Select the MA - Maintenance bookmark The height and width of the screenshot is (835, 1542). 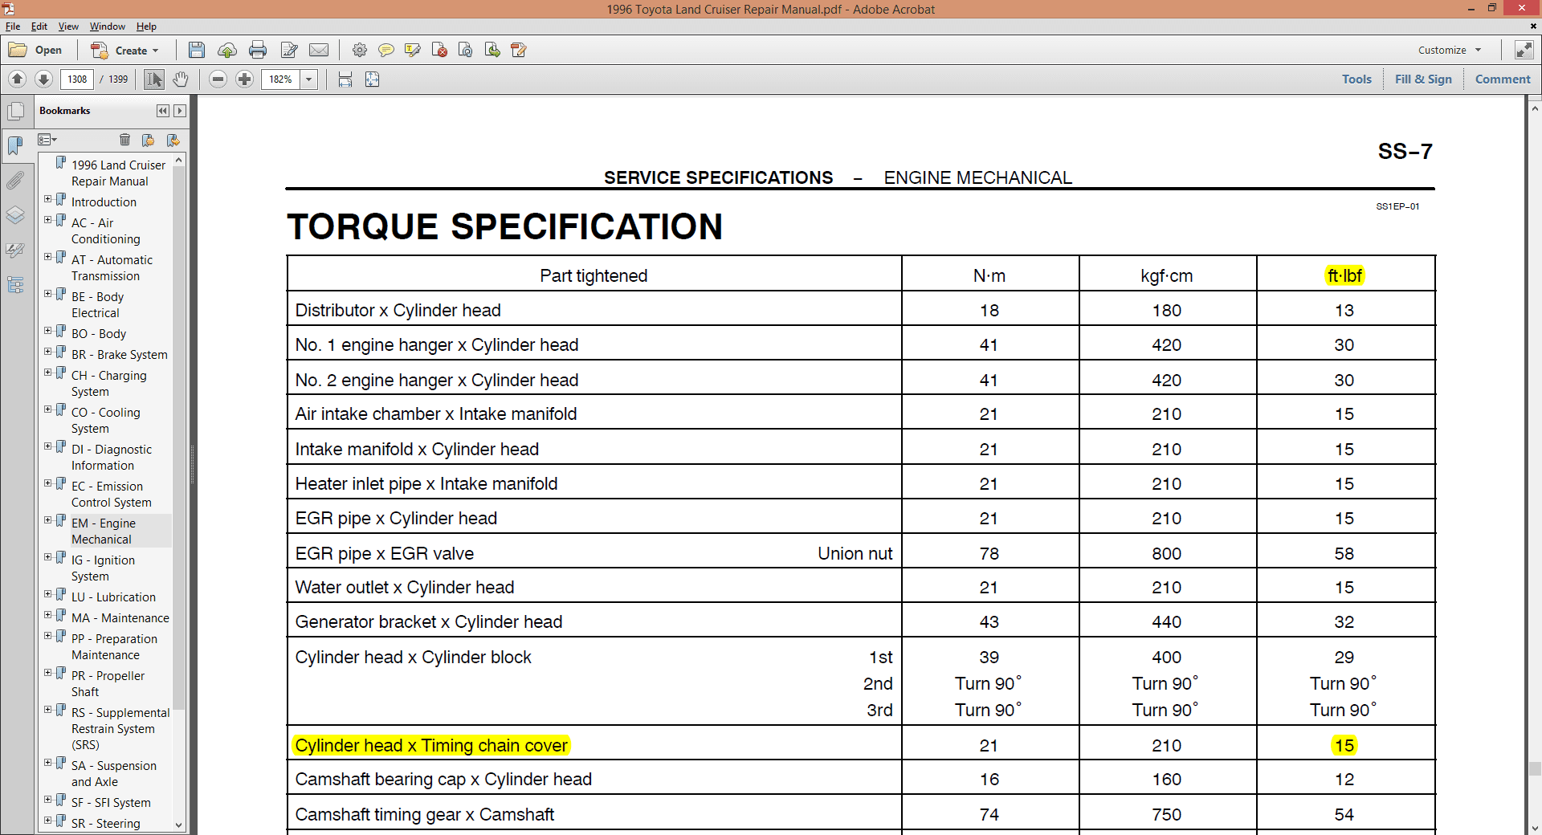coord(120,617)
